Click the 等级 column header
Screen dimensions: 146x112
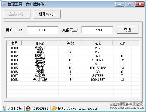(70, 43)
